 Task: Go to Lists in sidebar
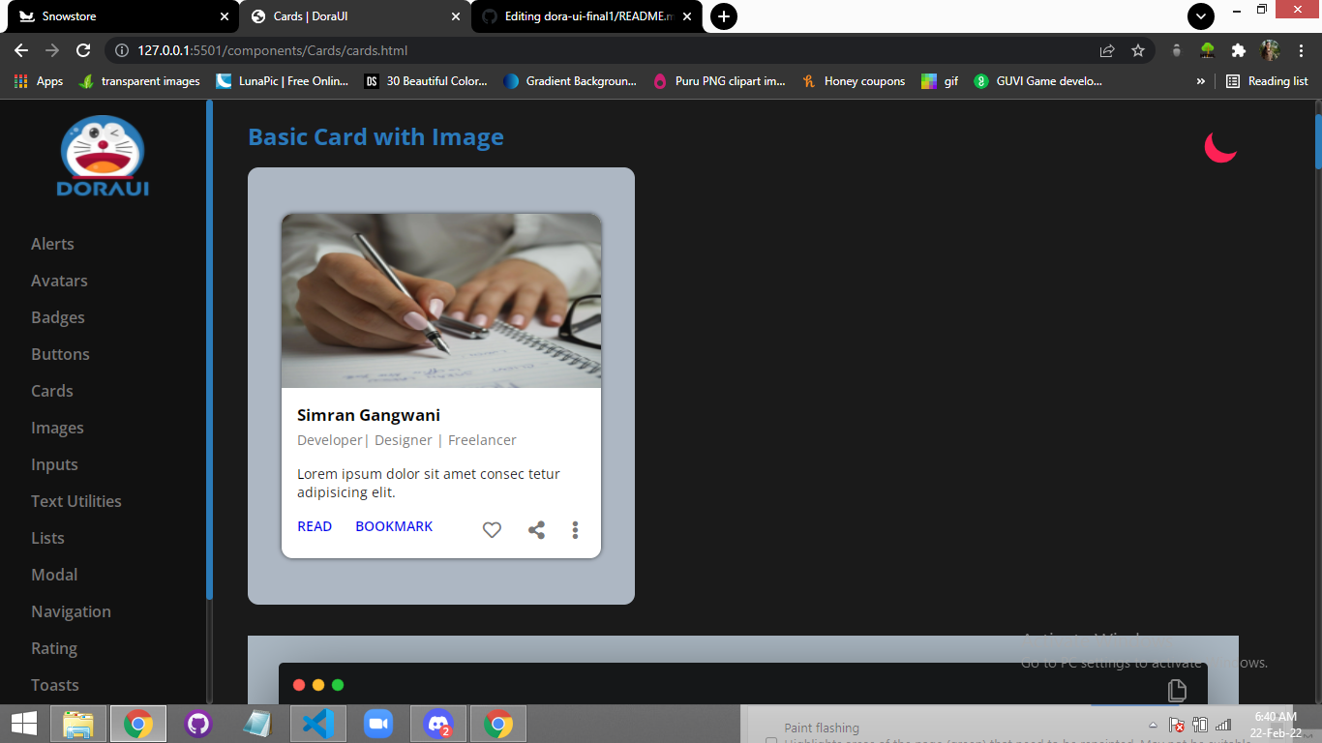[x=47, y=538]
